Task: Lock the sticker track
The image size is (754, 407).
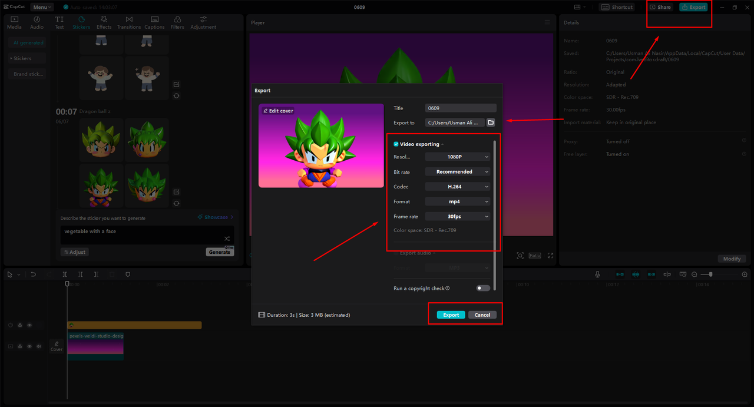Action: pos(20,325)
